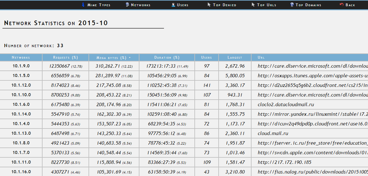The height and width of the screenshot is (176, 368).
Task: Click the red Back arrow icon
Action: (x=342, y=4)
